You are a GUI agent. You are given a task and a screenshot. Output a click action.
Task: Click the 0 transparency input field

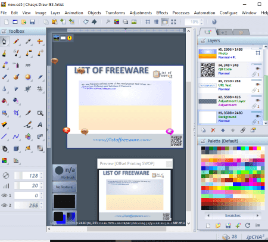click(27, 196)
